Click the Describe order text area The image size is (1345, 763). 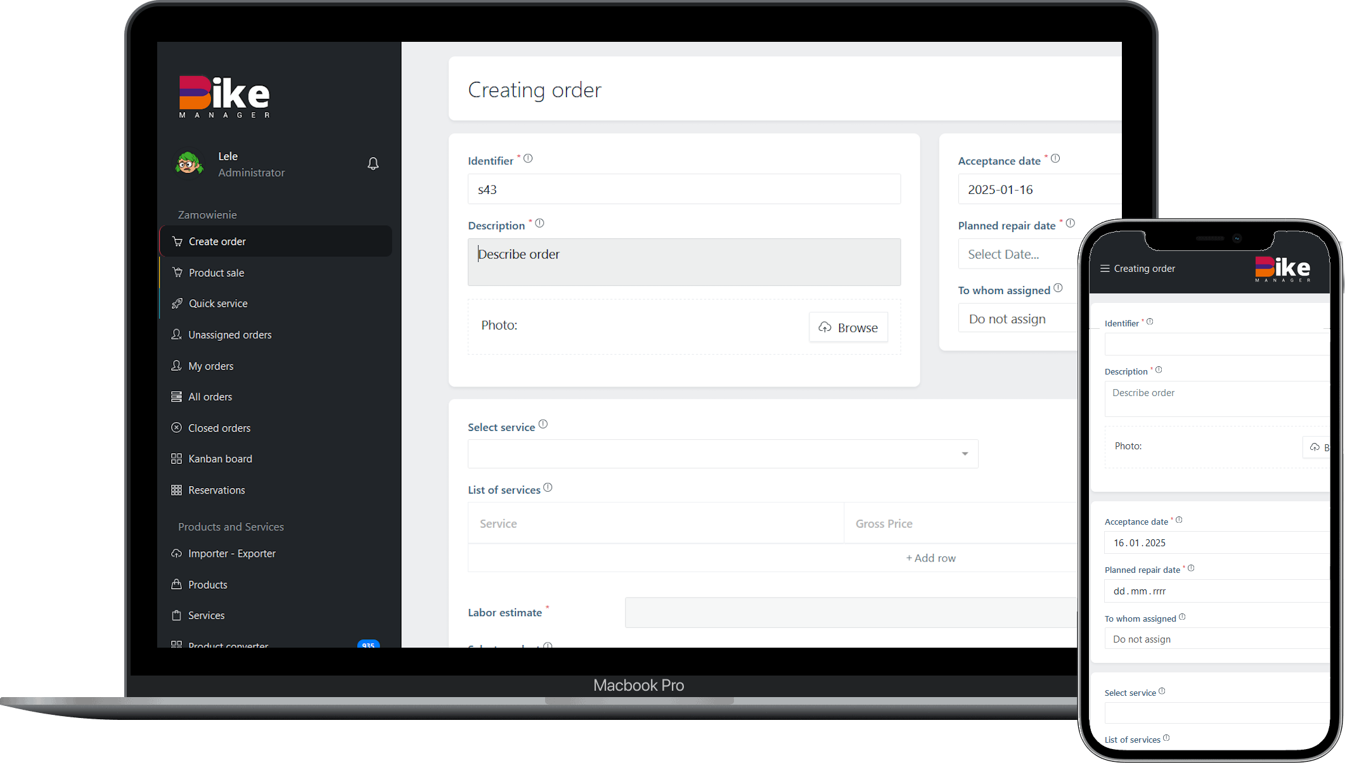click(683, 262)
